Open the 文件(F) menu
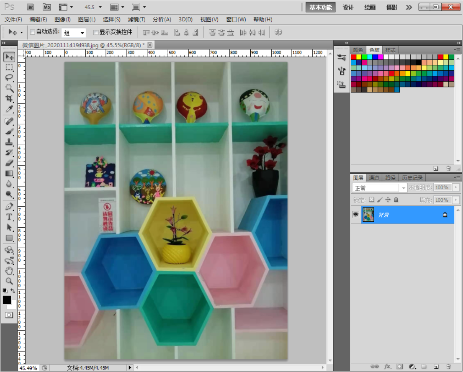The width and height of the screenshot is (463, 372). (x=13, y=20)
